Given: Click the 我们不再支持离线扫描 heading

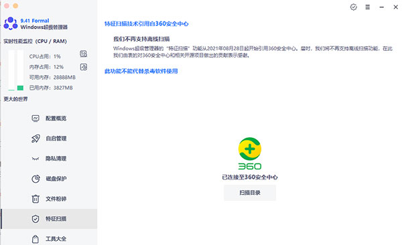Looking at the screenshot, I should [141, 39].
